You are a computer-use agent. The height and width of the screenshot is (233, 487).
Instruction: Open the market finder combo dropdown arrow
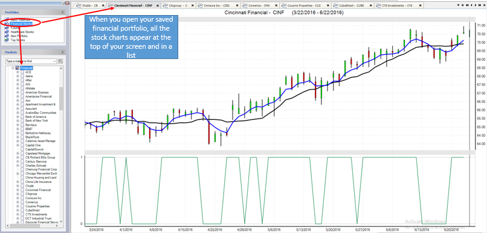tap(54, 61)
